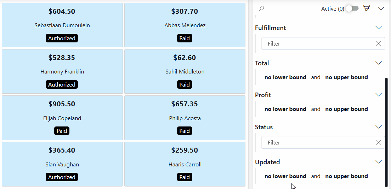Collapse the Status filter section

coord(379,127)
